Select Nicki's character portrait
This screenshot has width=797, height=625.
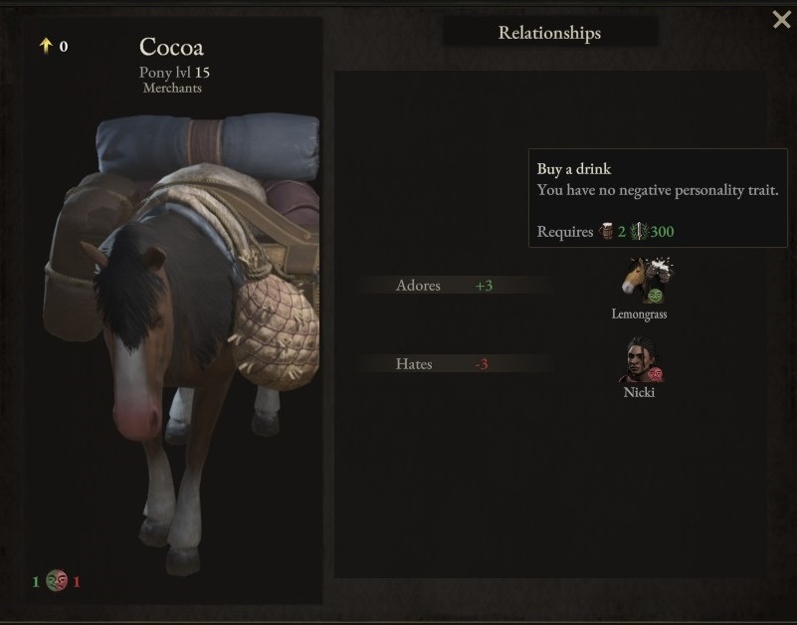[641, 359]
